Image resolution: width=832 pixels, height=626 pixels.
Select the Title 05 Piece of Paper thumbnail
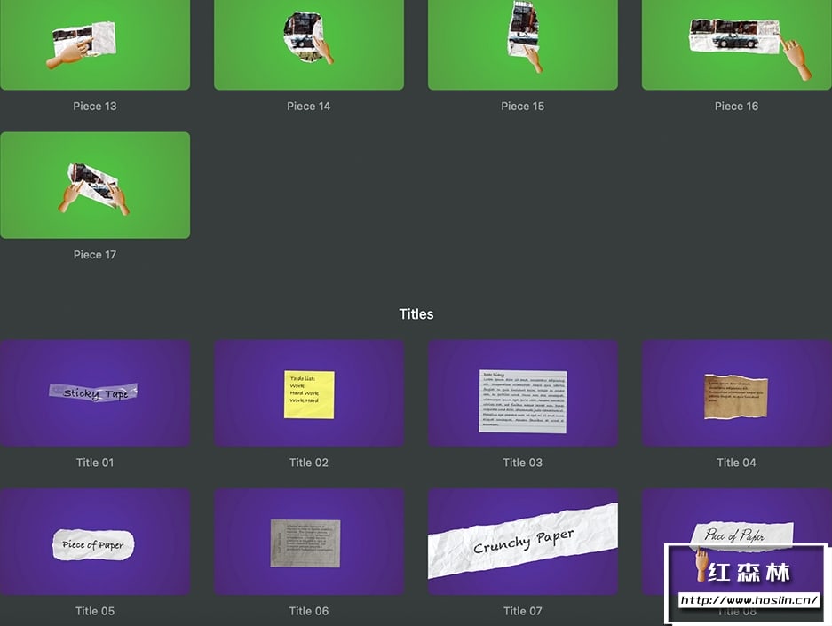point(95,542)
